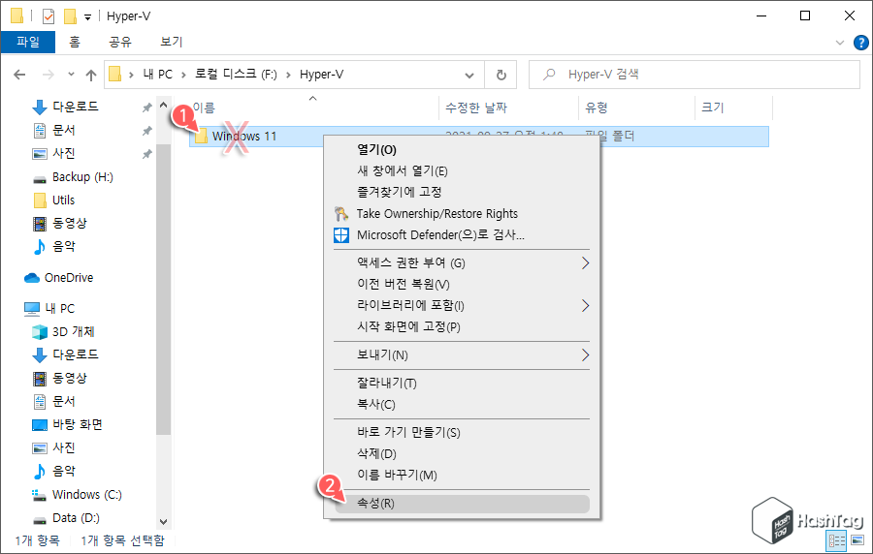This screenshot has height=554, width=873.
Task: Click the scroll-down arrow of navigation pane
Action: click(163, 522)
